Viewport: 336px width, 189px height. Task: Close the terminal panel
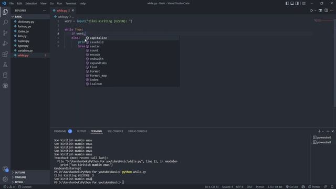(332, 131)
